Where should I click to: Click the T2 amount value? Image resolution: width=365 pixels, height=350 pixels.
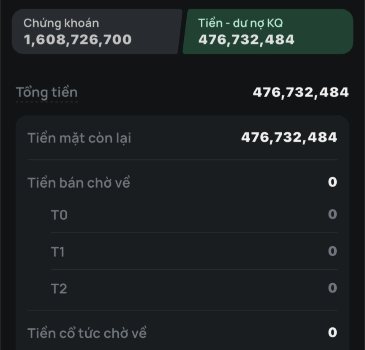coord(332,288)
